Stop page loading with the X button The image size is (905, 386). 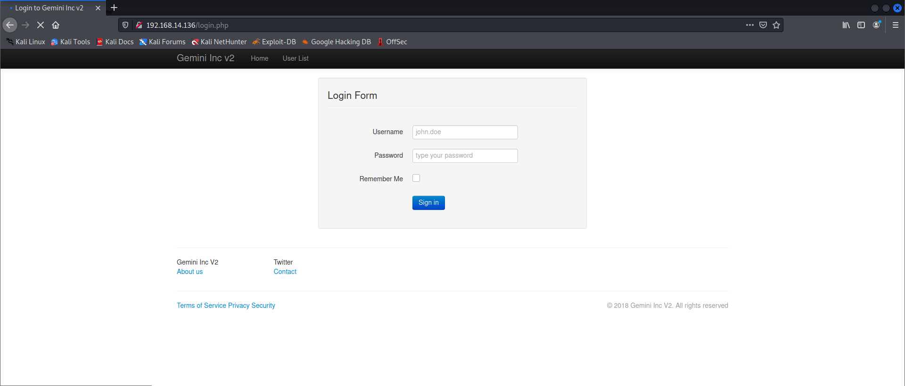click(41, 25)
